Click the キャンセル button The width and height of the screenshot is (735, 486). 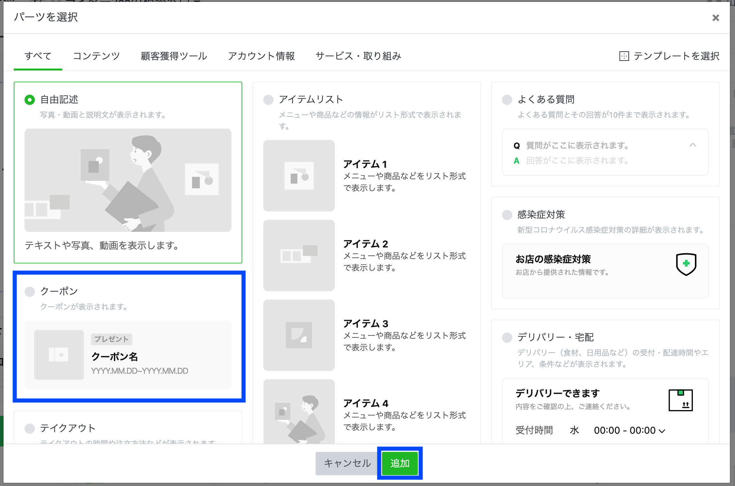[x=347, y=463]
